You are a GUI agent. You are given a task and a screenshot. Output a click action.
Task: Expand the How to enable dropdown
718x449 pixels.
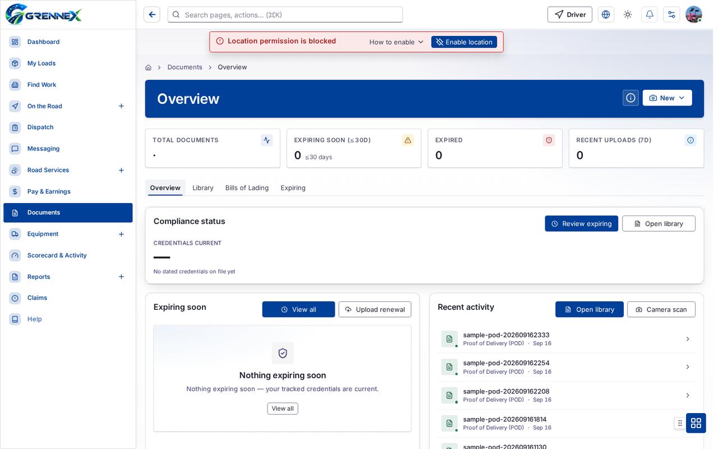click(396, 42)
